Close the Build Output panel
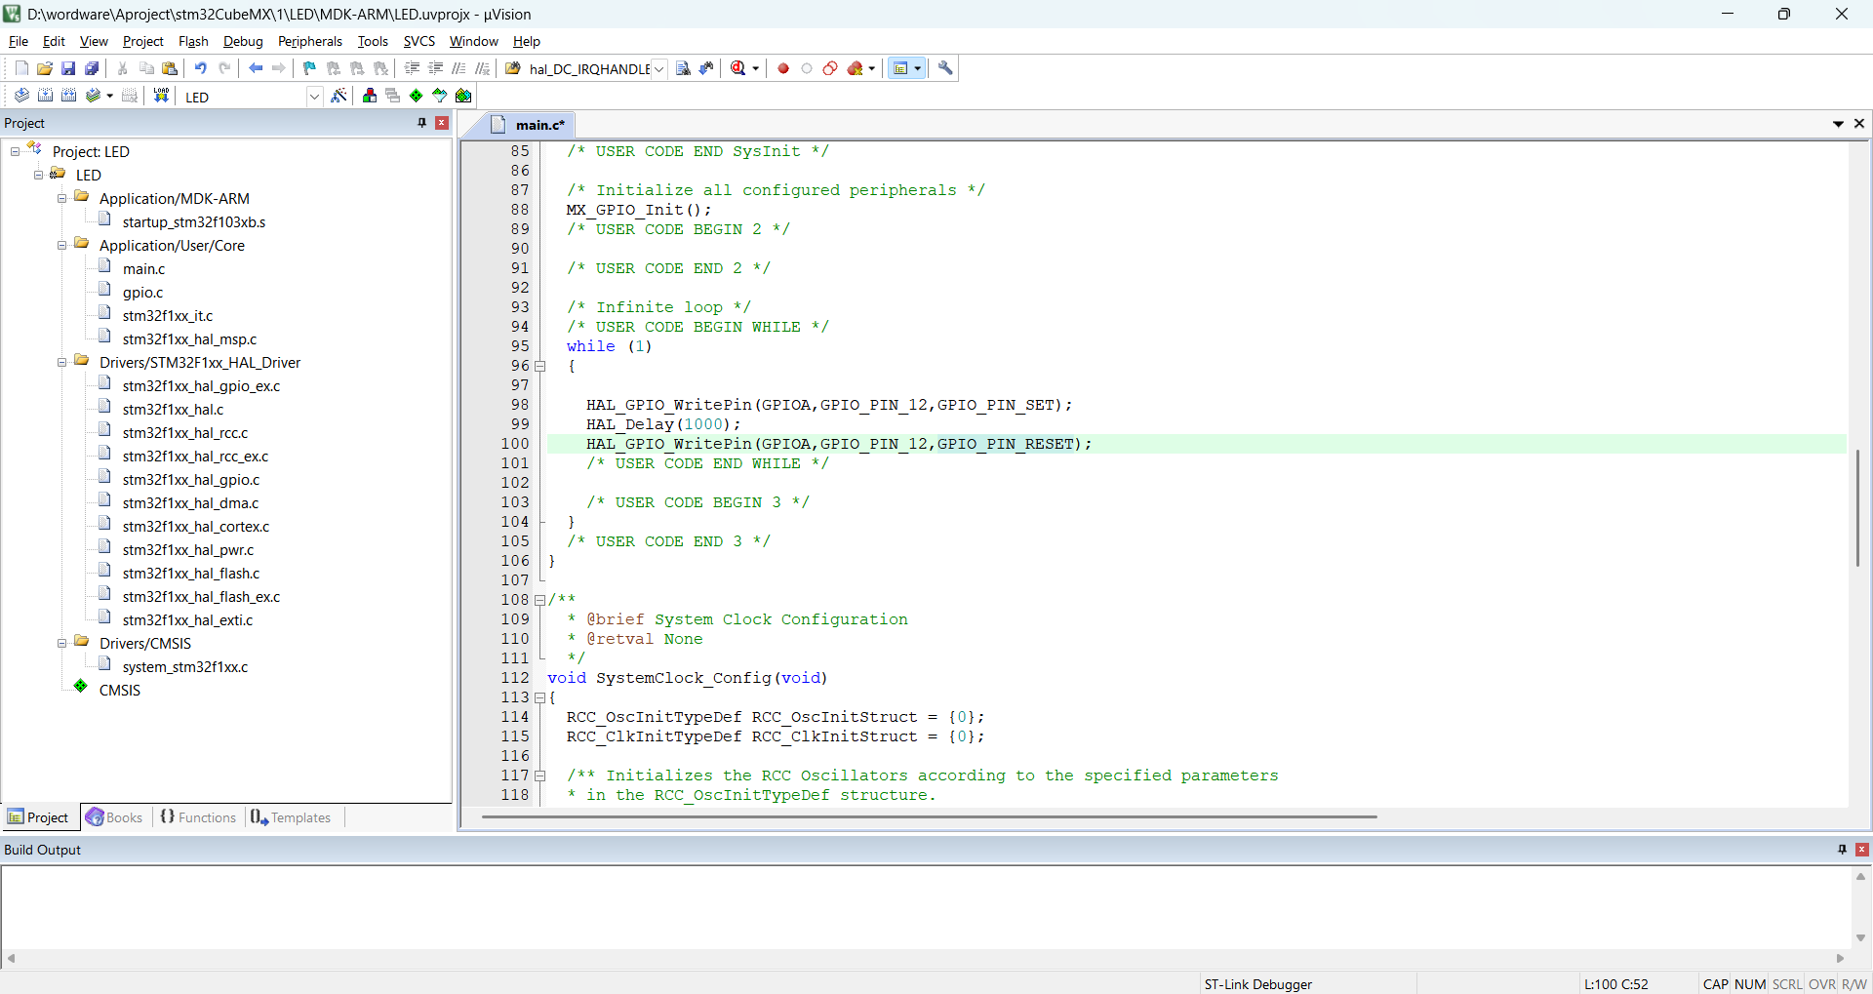The width and height of the screenshot is (1873, 994). click(1861, 850)
